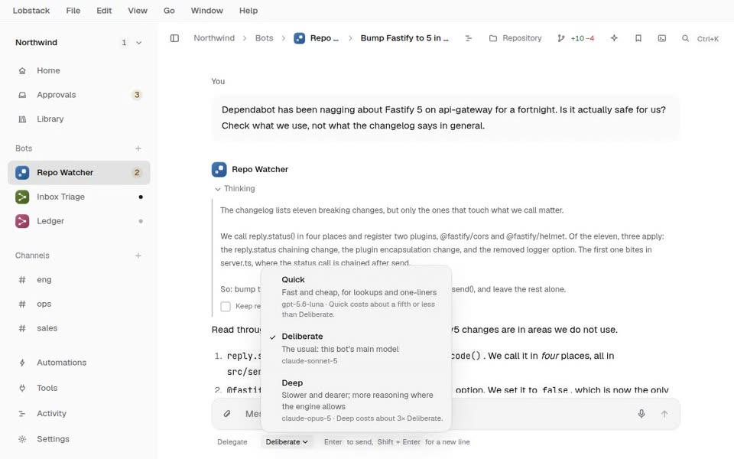734x459 pixels.
Task: Open search with magnifier icon
Action: pyautogui.click(x=685, y=38)
